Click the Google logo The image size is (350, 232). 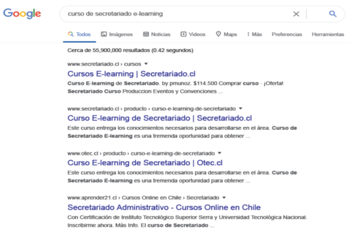[x=22, y=14]
